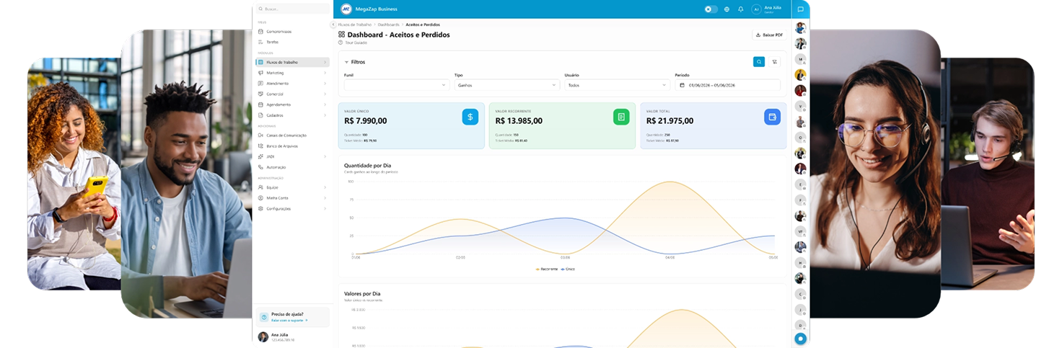Click the R$ 21.975,00 value

point(670,121)
